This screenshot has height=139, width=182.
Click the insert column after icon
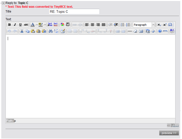tap(105, 31)
